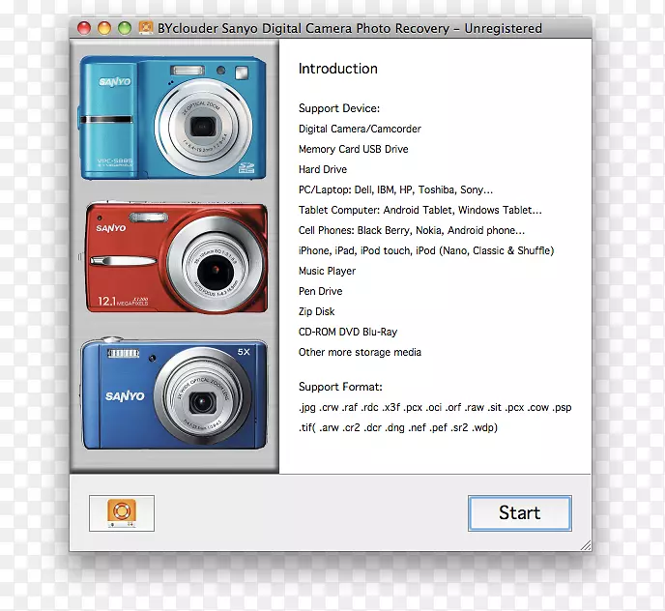Image resolution: width=665 pixels, height=611 pixels.
Task: Click the app icon in title bar
Action: 146,28
